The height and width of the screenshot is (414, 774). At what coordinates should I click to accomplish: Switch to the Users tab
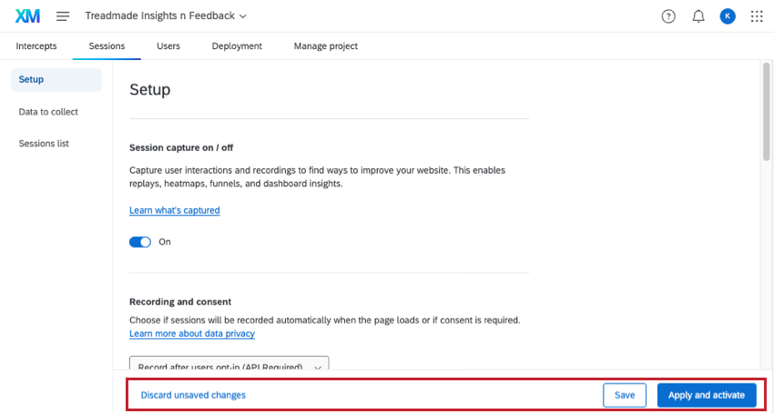(168, 46)
